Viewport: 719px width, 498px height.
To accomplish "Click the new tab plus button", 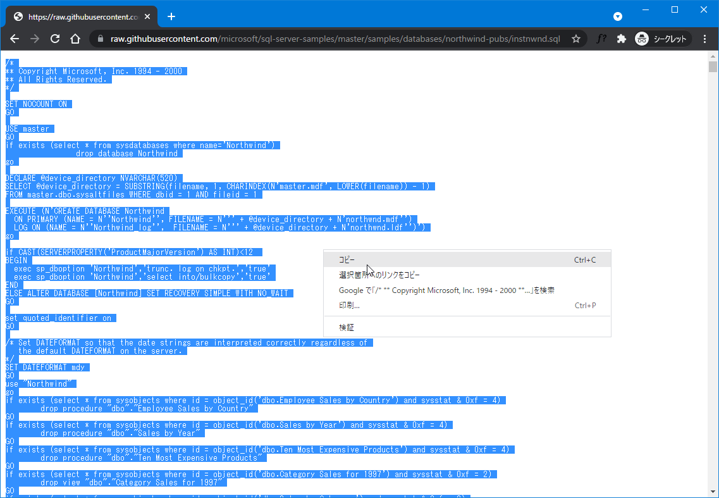I will [171, 16].
